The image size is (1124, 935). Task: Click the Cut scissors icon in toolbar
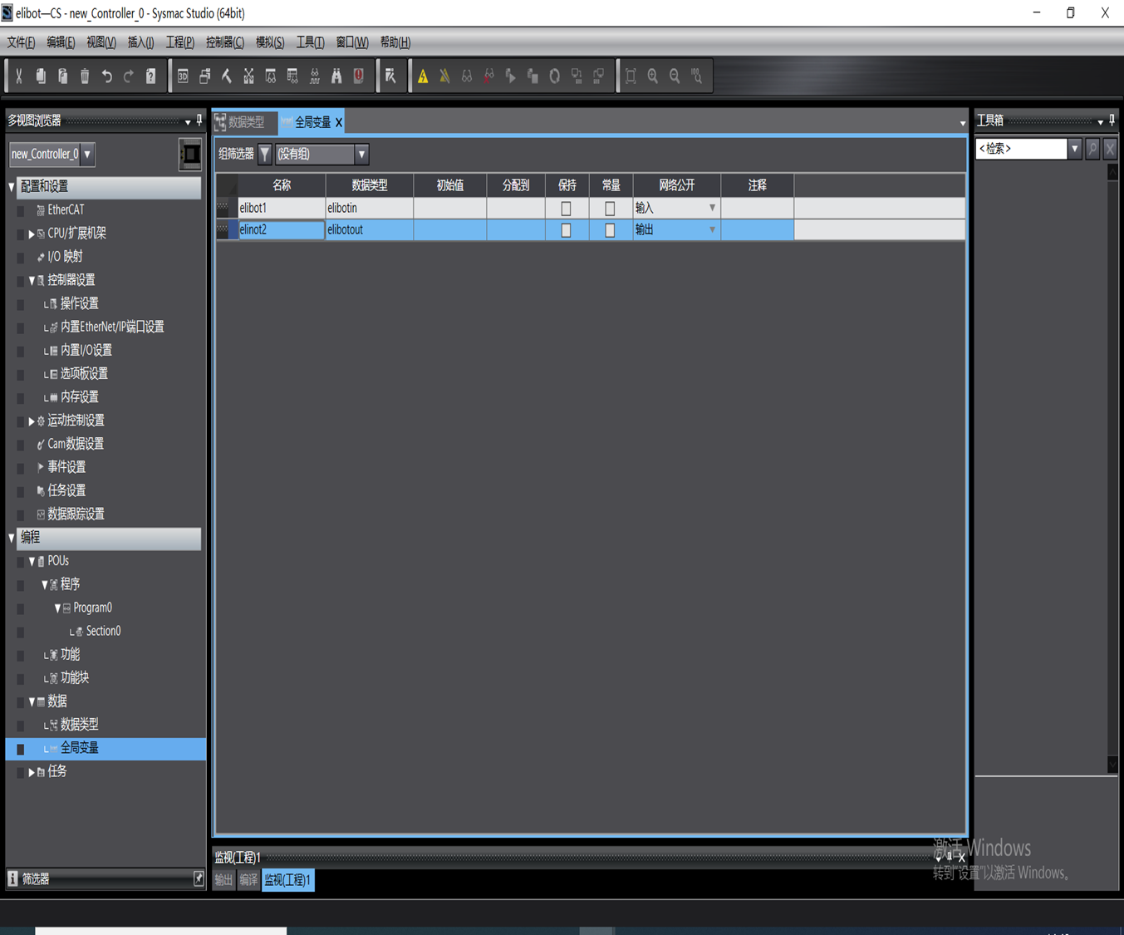[18, 76]
